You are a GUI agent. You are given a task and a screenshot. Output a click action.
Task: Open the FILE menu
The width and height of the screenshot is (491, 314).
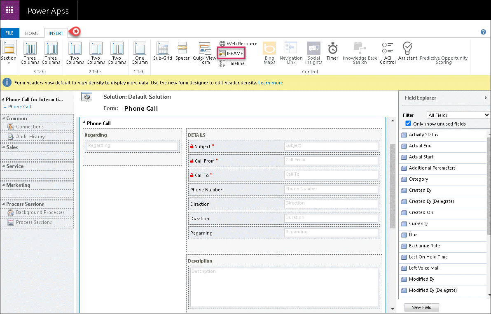coord(9,33)
